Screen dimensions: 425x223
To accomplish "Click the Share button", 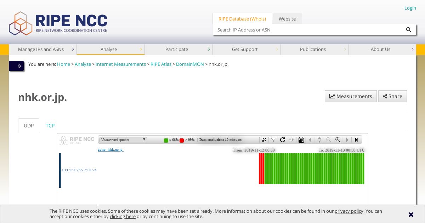I will coord(392,96).
